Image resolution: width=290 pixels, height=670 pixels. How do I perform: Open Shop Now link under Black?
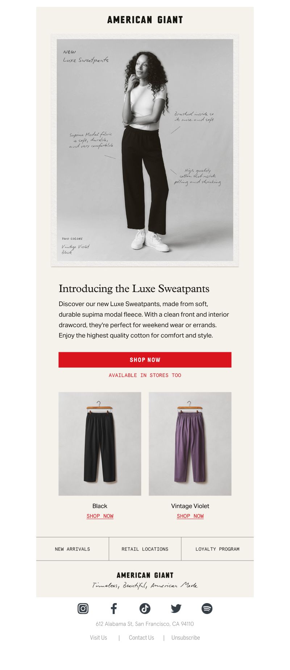[x=100, y=516]
